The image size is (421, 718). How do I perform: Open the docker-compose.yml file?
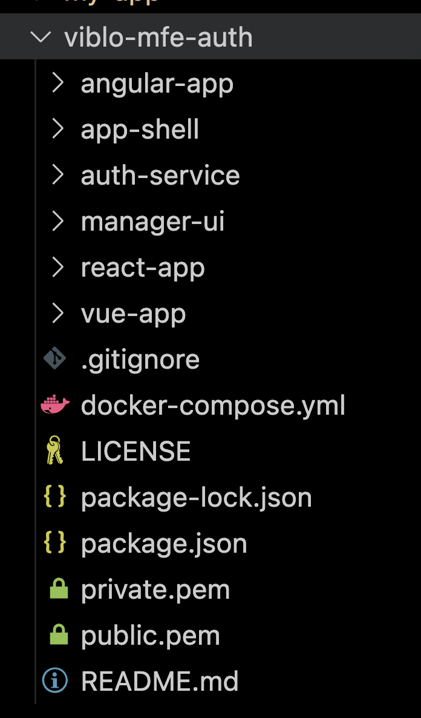click(213, 405)
